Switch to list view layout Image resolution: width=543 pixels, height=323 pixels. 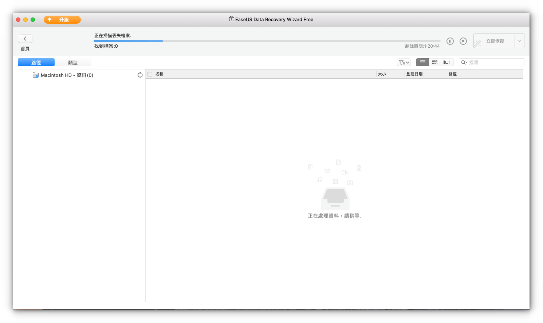(x=422, y=62)
